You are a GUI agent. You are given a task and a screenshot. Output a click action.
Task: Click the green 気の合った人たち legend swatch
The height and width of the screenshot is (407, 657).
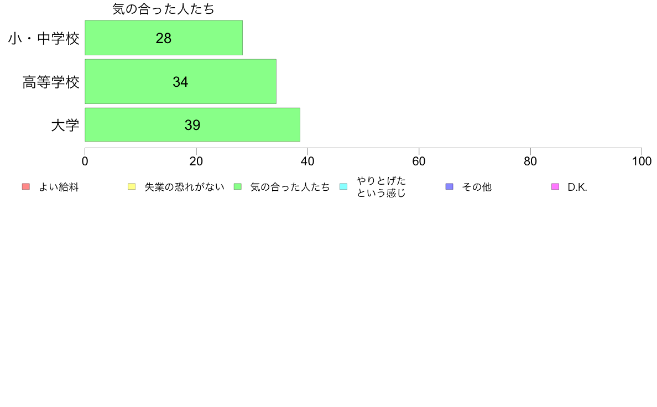[x=238, y=187]
